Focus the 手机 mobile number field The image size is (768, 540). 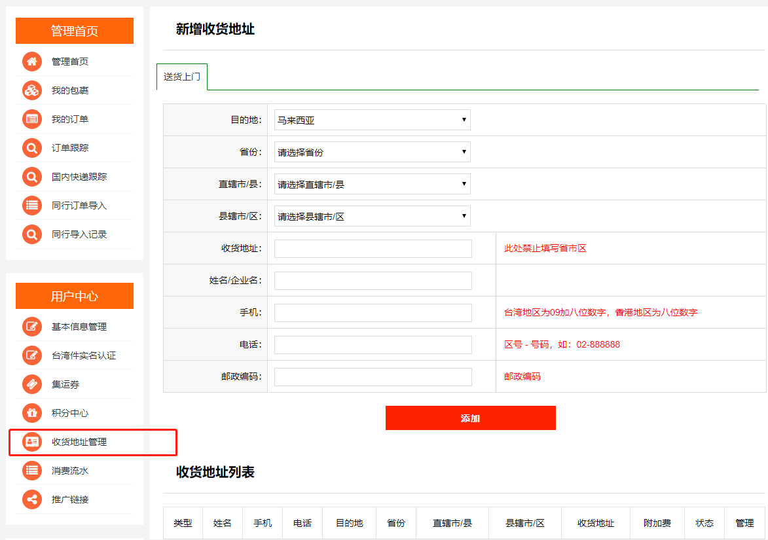(373, 313)
